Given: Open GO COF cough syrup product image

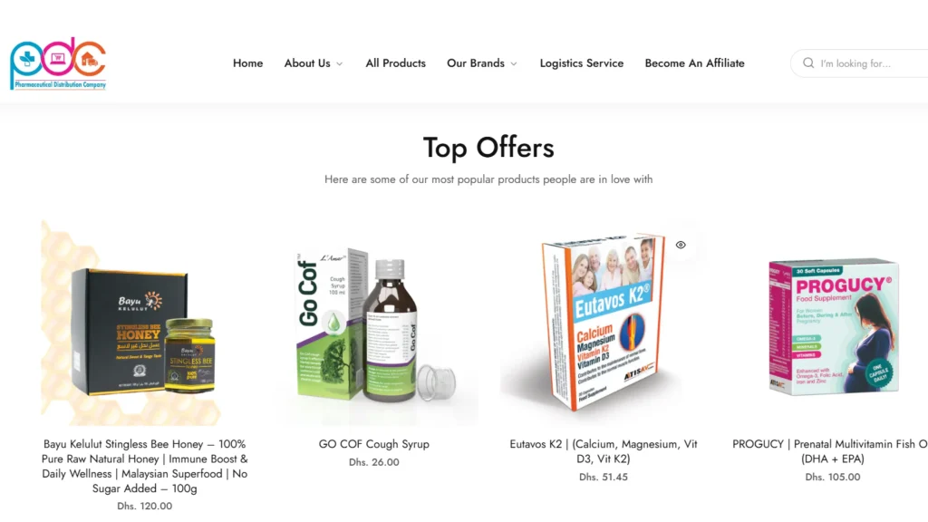Looking at the screenshot, I should pyautogui.click(x=374, y=323).
